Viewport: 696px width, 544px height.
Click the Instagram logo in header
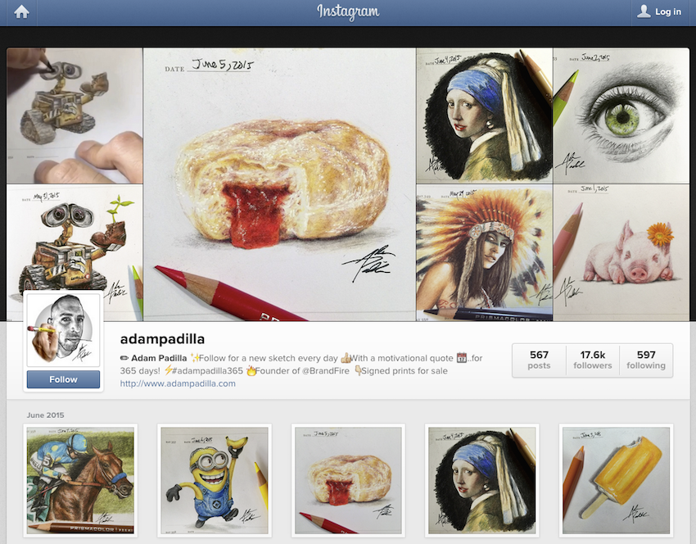(348, 12)
